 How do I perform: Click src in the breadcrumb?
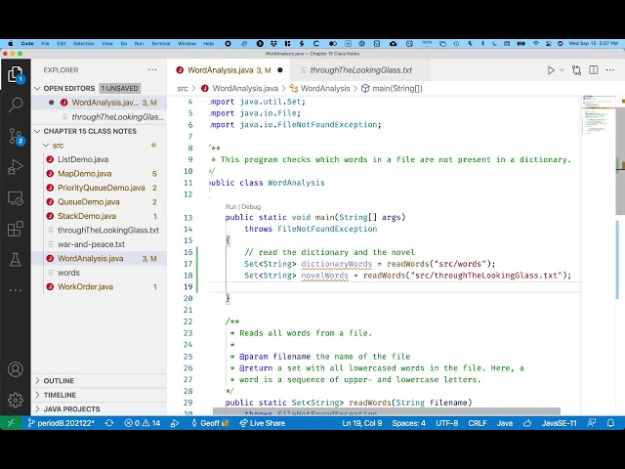pos(183,89)
